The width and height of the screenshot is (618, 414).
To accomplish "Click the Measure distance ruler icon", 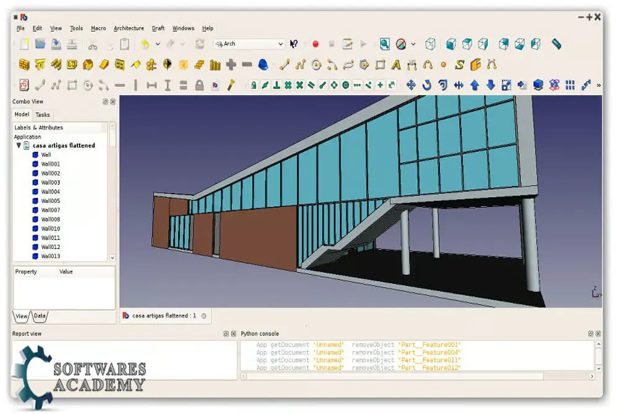I will click(557, 44).
